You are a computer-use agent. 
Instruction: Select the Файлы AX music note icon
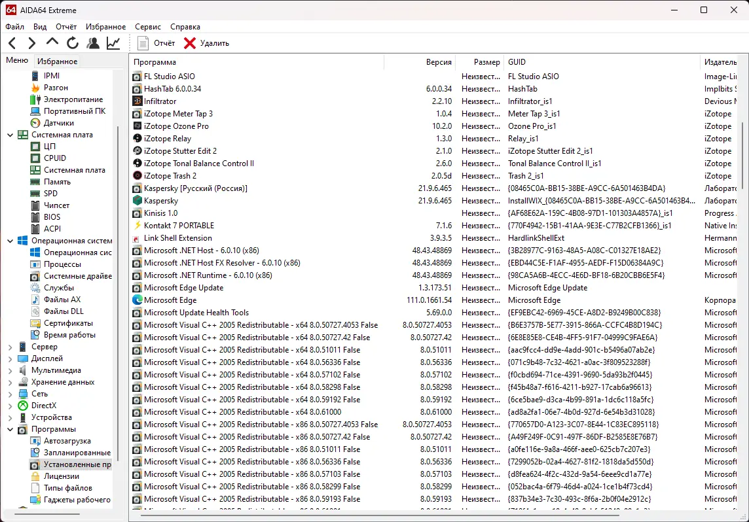[x=35, y=300]
